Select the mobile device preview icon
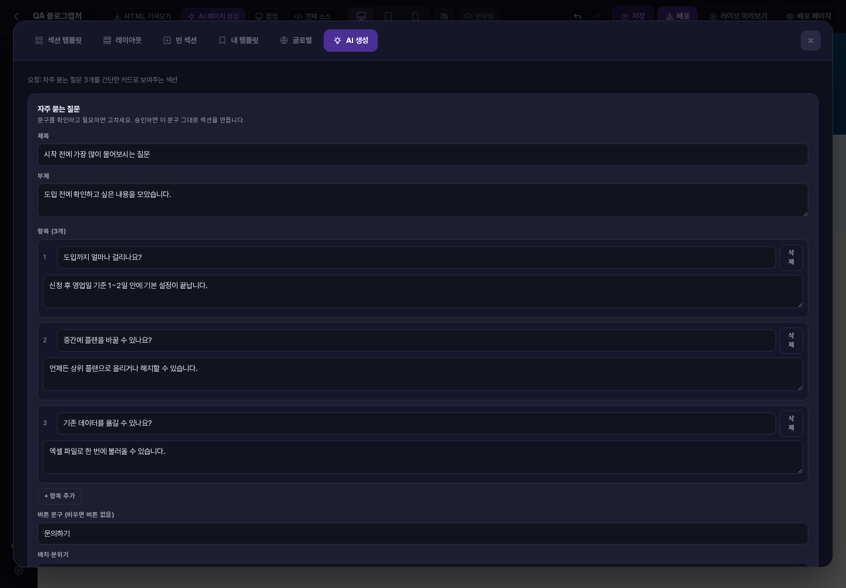 (415, 16)
